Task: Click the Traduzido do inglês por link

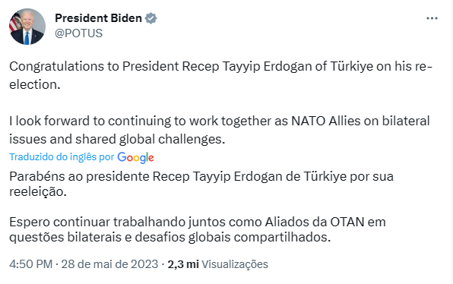Action: pos(62,157)
